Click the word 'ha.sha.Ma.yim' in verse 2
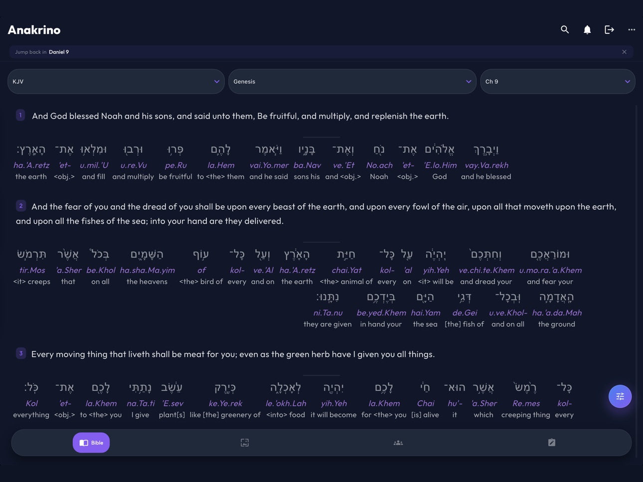The width and height of the screenshot is (643, 482). click(x=147, y=270)
